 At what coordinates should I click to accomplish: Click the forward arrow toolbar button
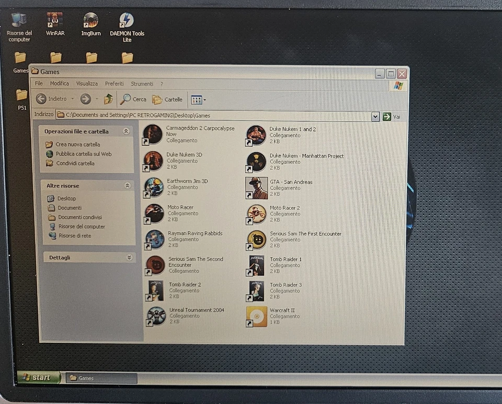tap(85, 99)
